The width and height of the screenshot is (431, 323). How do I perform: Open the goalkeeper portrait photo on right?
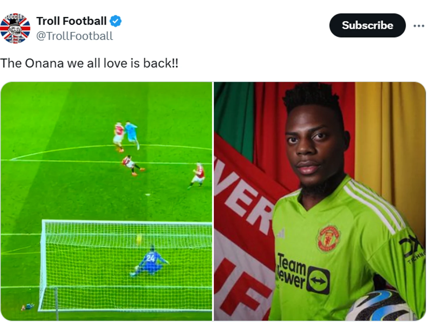pos(320,201)
